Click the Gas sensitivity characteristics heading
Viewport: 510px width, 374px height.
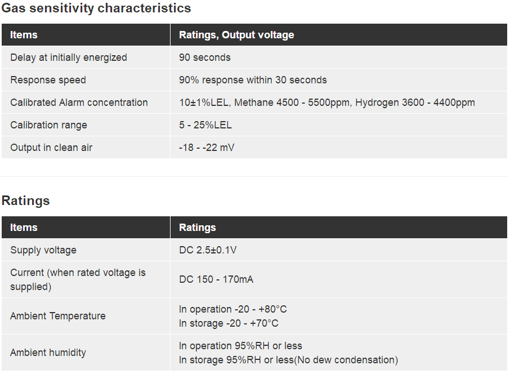[x=96, y=8]
